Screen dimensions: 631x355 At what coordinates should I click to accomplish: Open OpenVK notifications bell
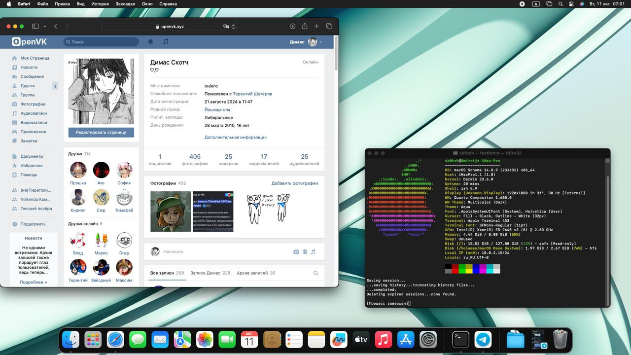point(151,42)
